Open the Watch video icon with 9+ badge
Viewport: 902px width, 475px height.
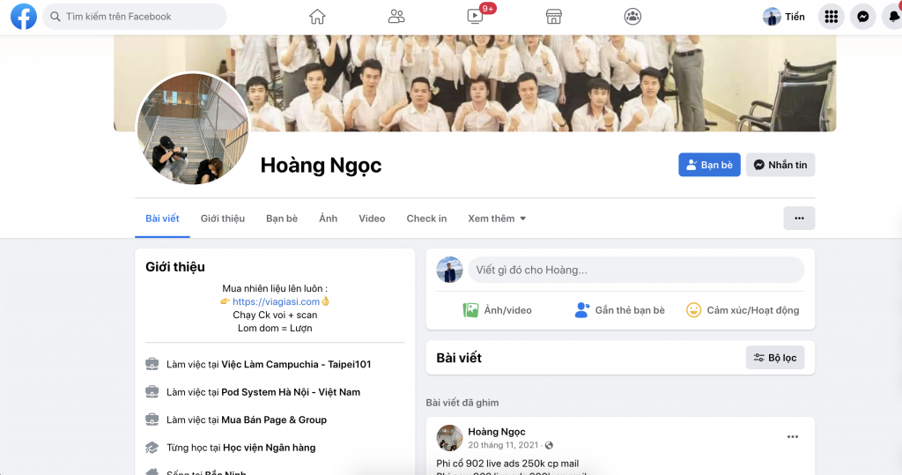(x=476, y=17)
